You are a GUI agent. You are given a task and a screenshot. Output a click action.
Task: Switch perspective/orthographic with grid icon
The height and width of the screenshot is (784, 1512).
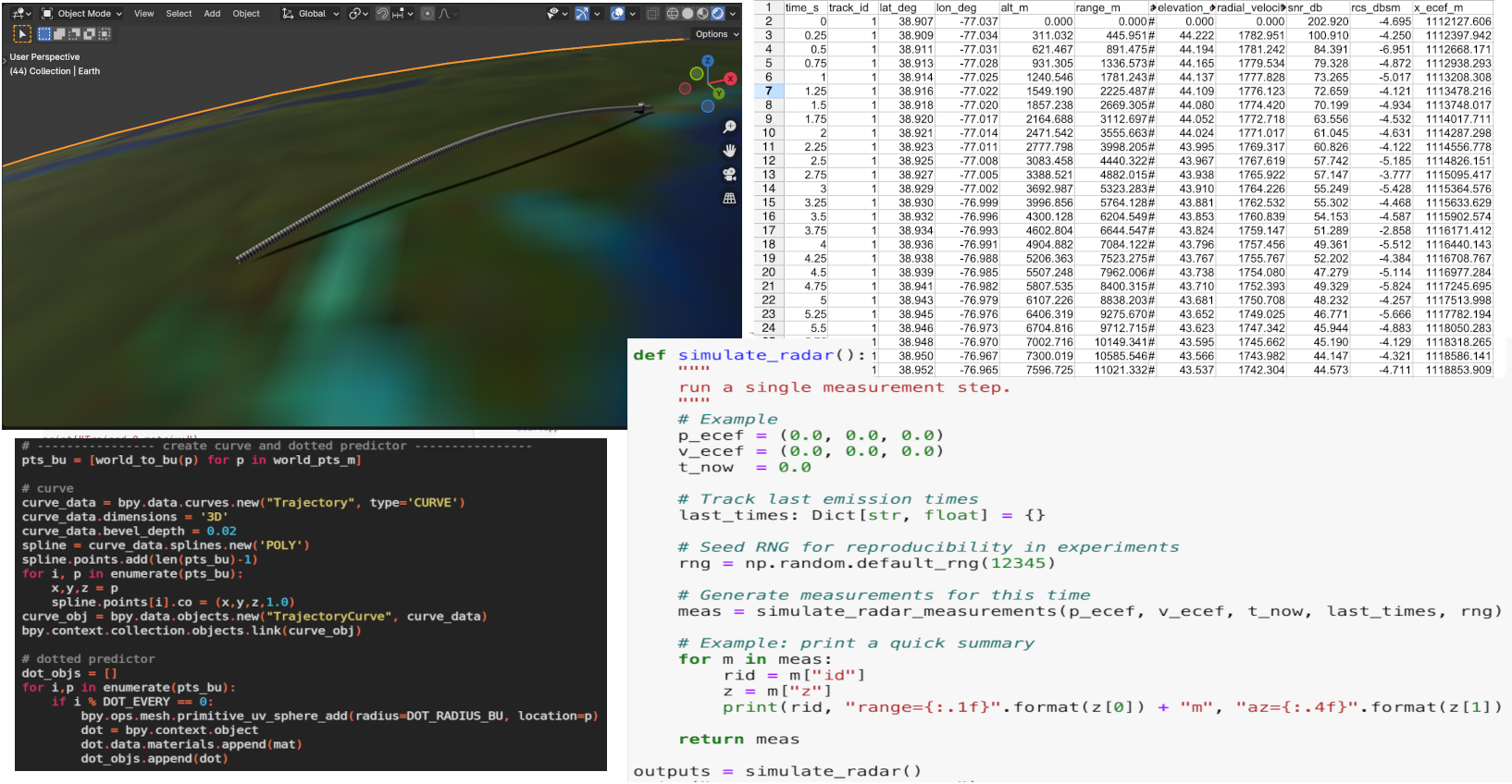point(729,198)
